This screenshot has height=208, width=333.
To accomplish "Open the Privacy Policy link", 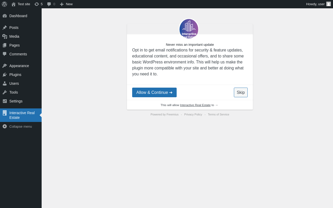I will (193, 114).
